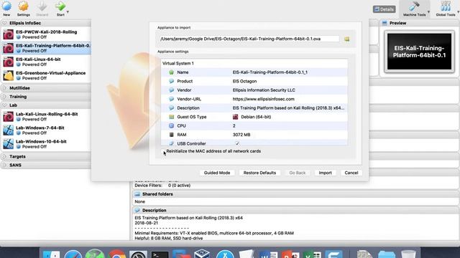
Task: Open System Preferences from the dock
Action: pyautogui.click(x=138, y=254)
